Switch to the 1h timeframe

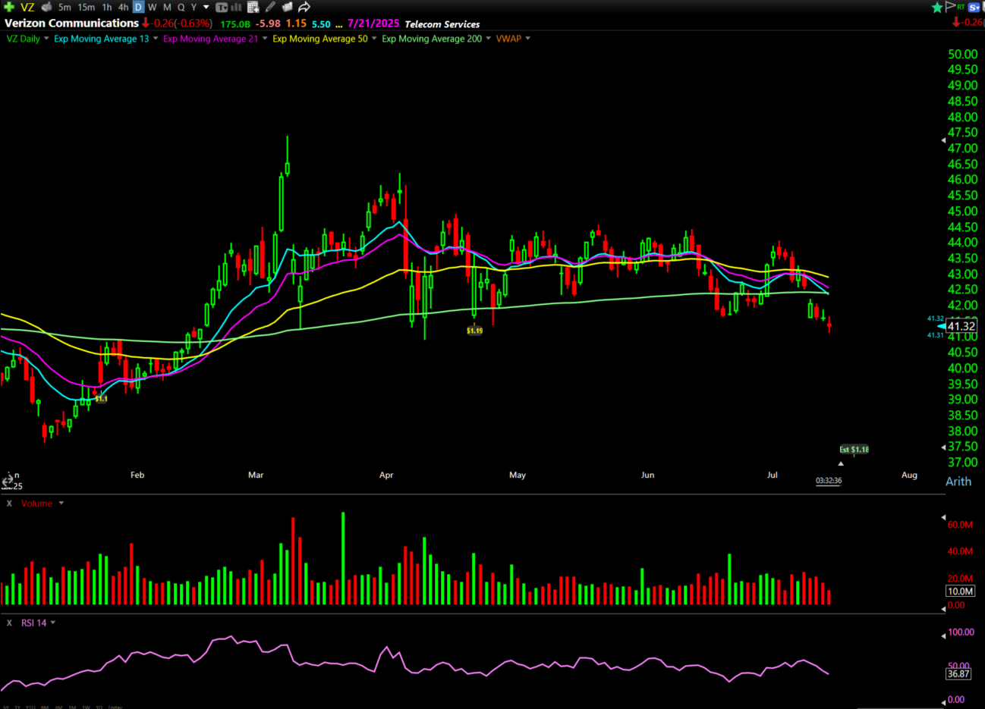[x=107, y=7]
